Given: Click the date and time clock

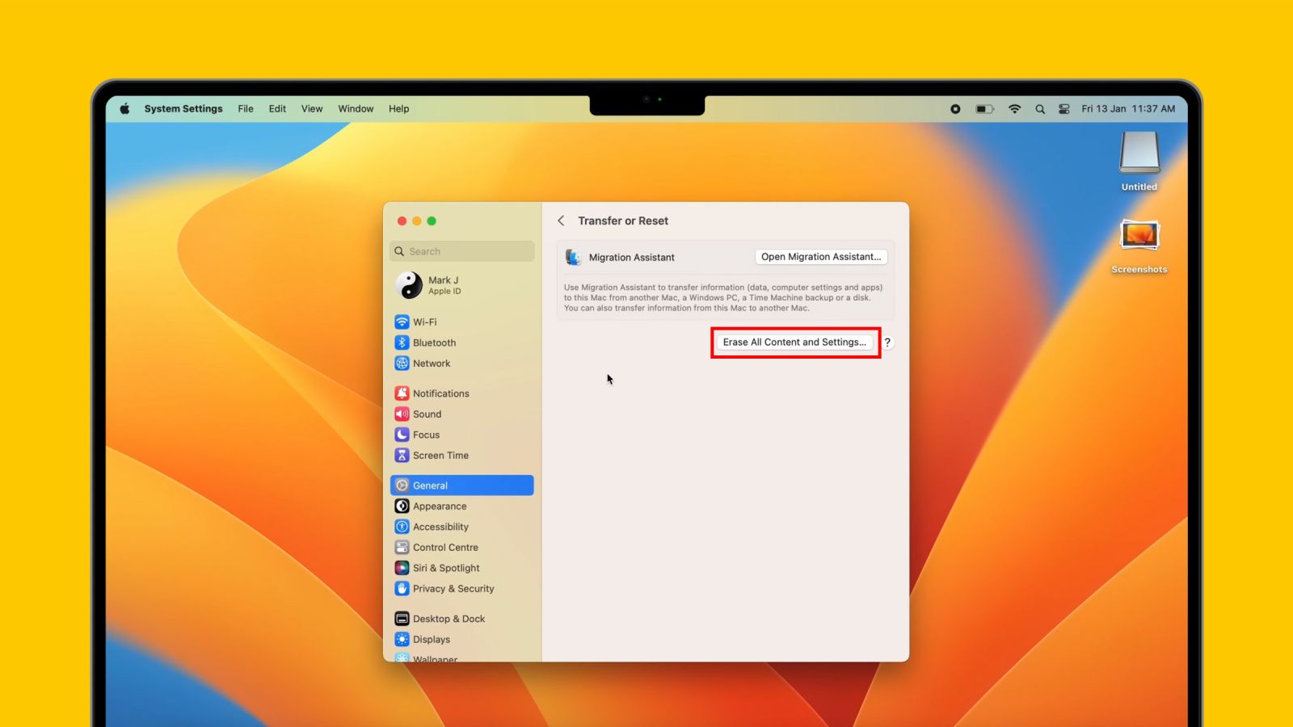Looking at the screenshot, I should [1128, 109].
